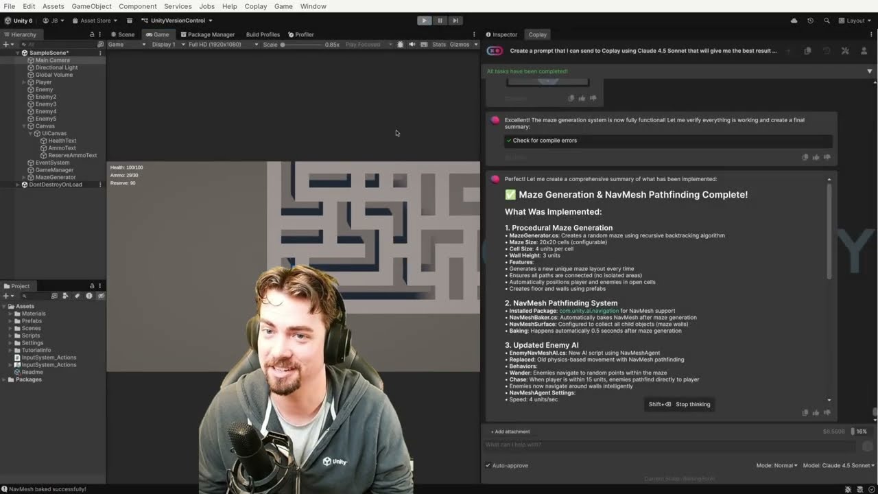Toggle the Stats overlay button
The image size is (878, 494).
(x=439, y=45)
